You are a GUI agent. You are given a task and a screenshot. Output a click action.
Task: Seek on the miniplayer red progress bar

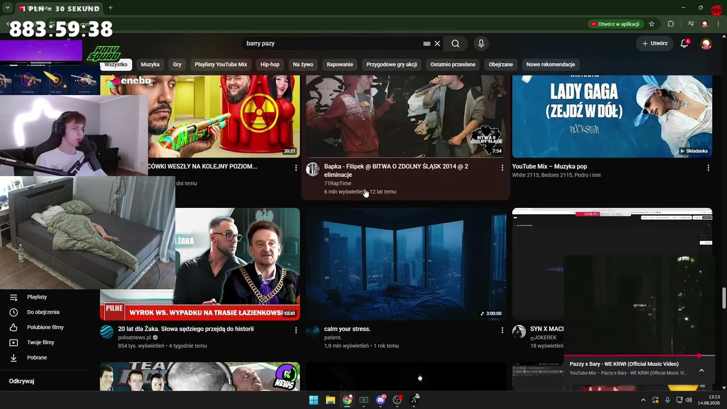[640, 356]
